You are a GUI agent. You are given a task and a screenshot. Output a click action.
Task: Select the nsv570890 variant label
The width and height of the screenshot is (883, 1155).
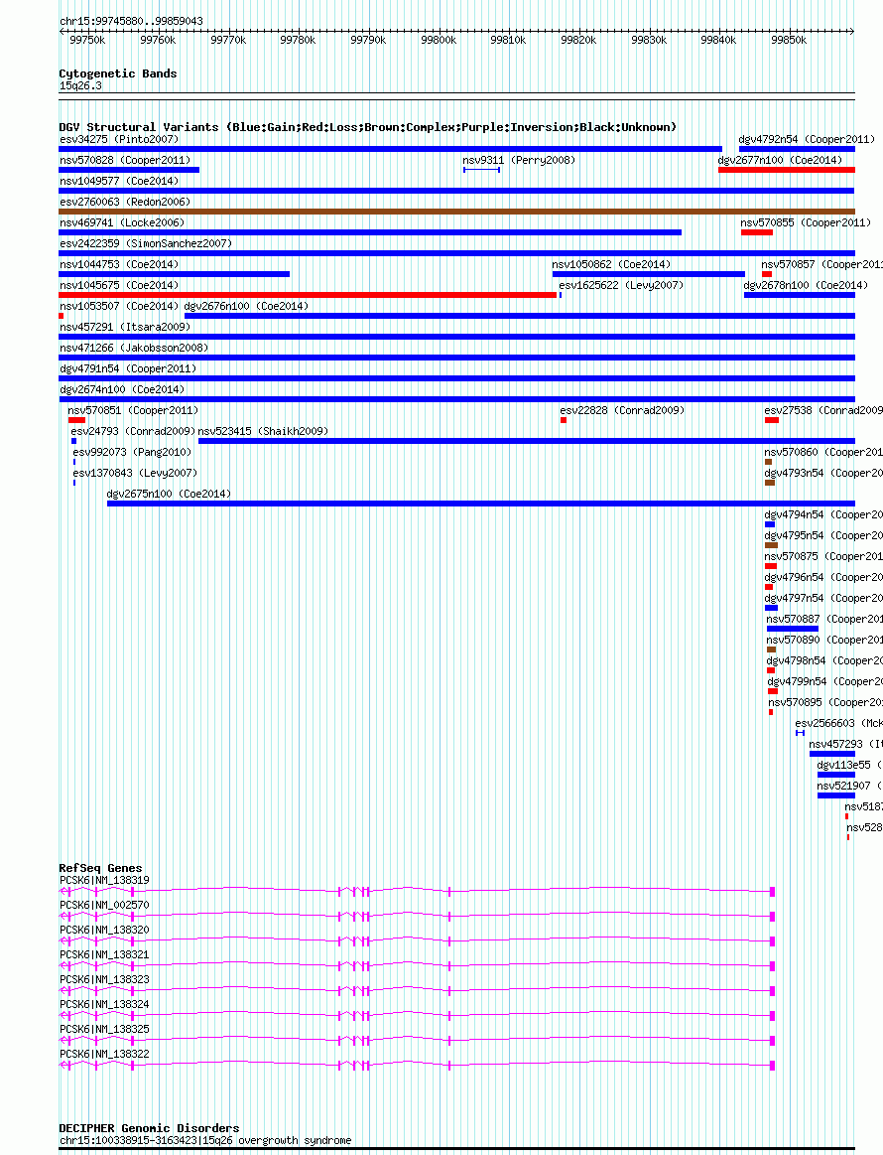(824, 641)
